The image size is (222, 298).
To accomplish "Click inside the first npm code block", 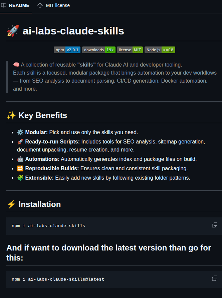I will click(114, 226).
